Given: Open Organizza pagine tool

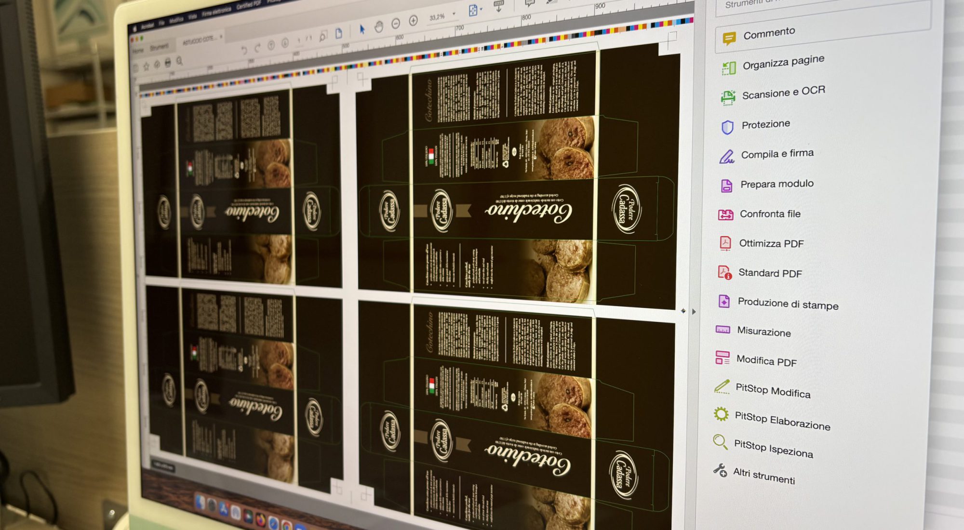Looking at the screenshot, I should pos(783,63).
